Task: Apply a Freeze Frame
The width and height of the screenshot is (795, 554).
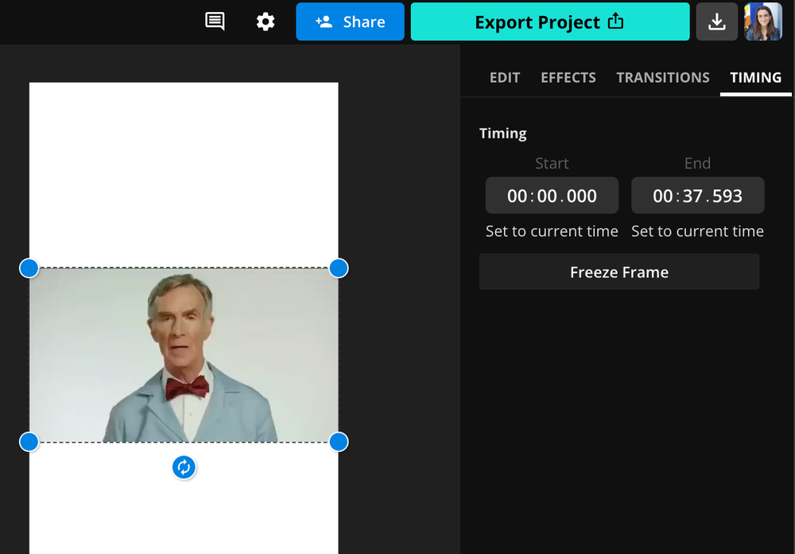Action: [x=619, y=271]
